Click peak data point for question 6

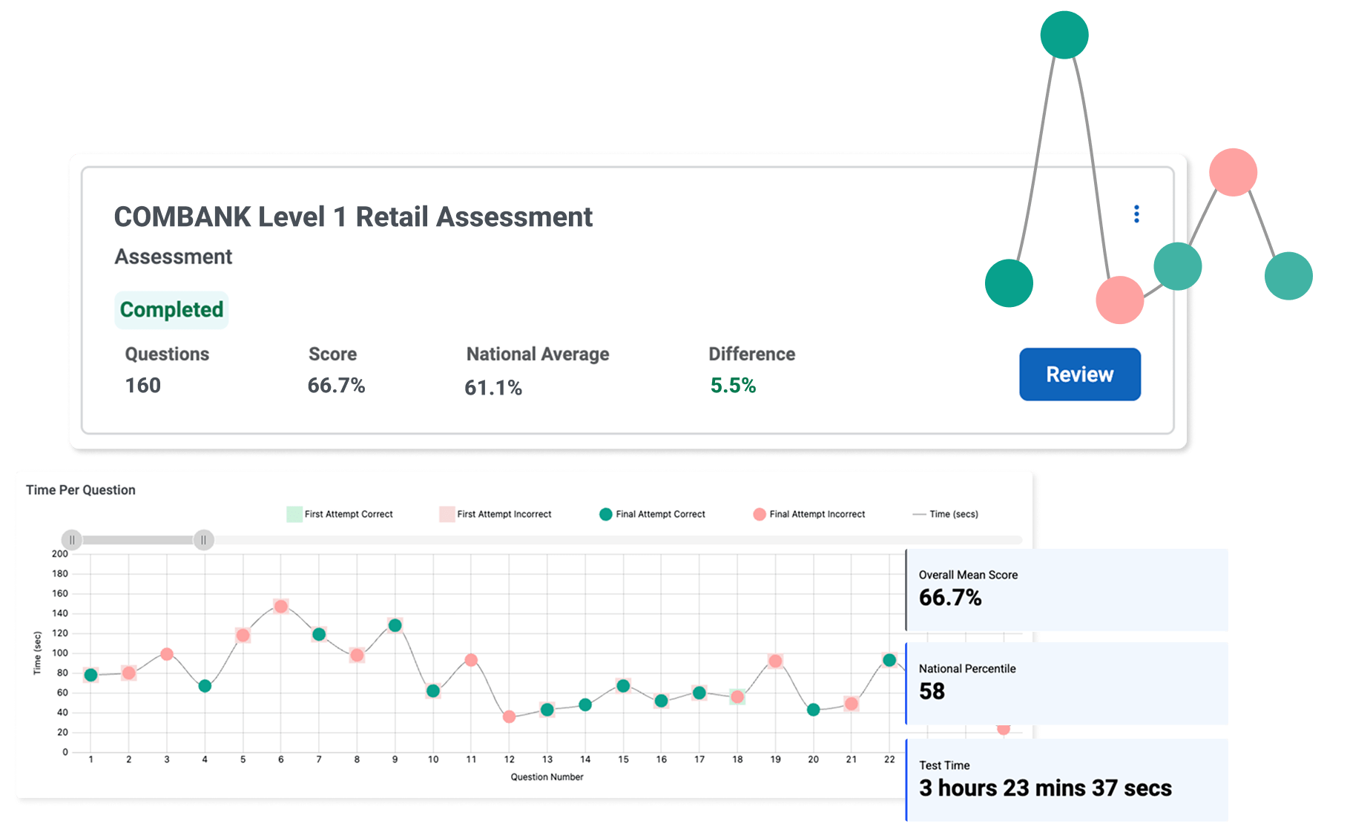pos(281,607)
